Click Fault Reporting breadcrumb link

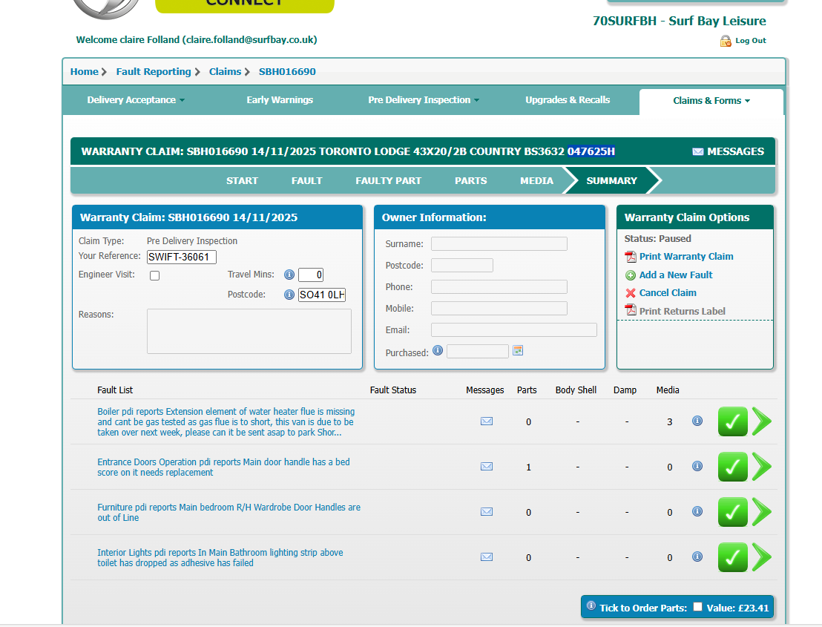154,72
